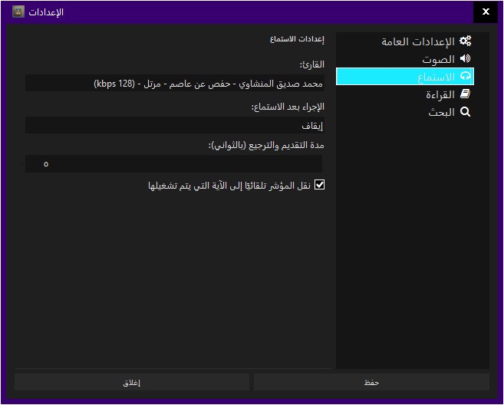Image resolution: width=504 pixels, height=405 pixels.
Task: Toggle the نقل المؤشر تلقائيًا checkbox
Action: [x=319, y=185]
